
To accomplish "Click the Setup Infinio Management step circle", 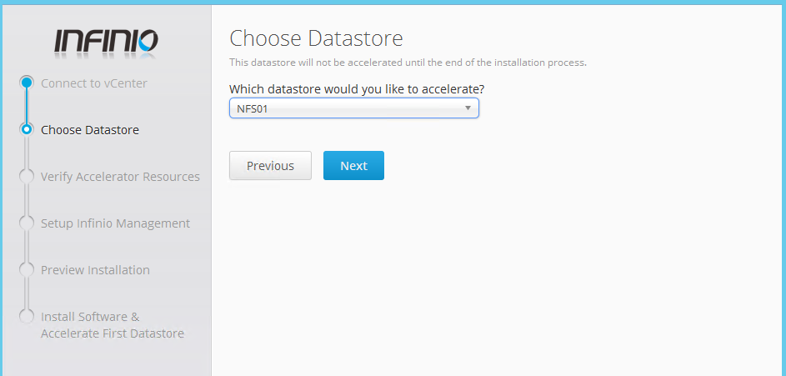I will (x=27, y=223).
